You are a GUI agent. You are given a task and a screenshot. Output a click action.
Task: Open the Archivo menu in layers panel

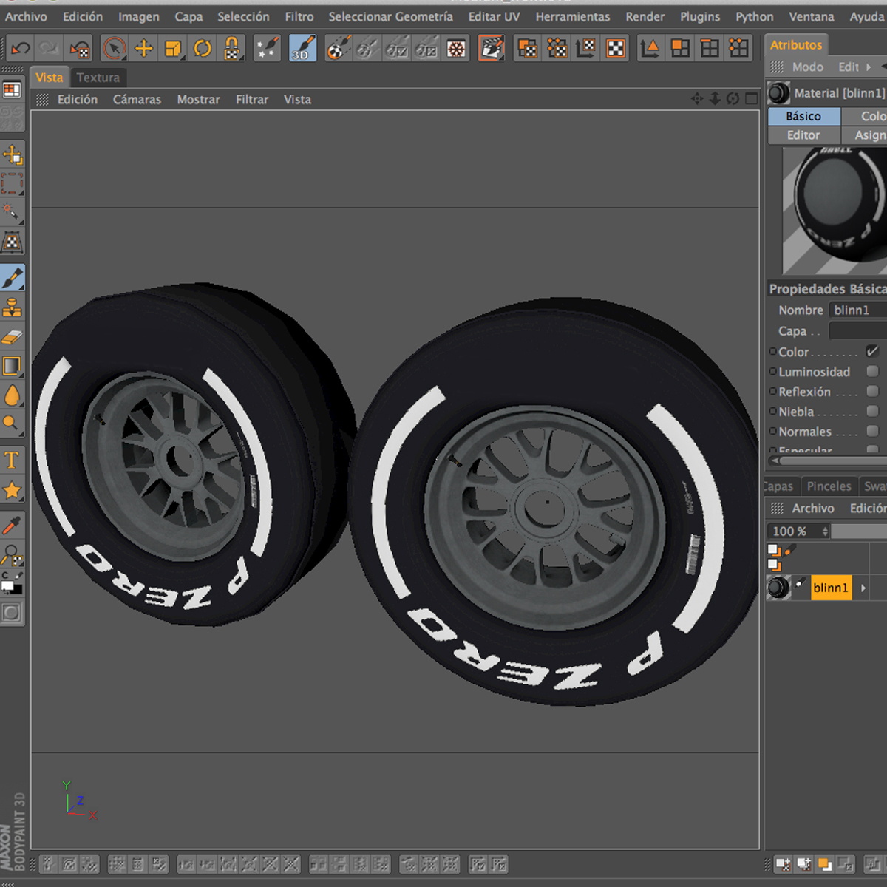point(813,509)
